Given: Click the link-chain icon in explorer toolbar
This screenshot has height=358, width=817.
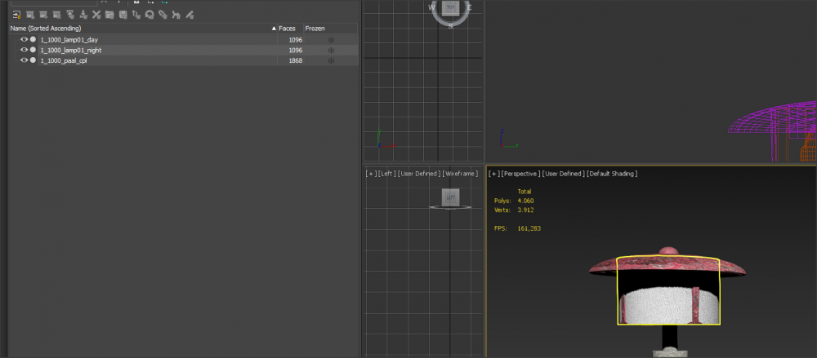Looking at the screenshot, I should [x=163, y=15].
